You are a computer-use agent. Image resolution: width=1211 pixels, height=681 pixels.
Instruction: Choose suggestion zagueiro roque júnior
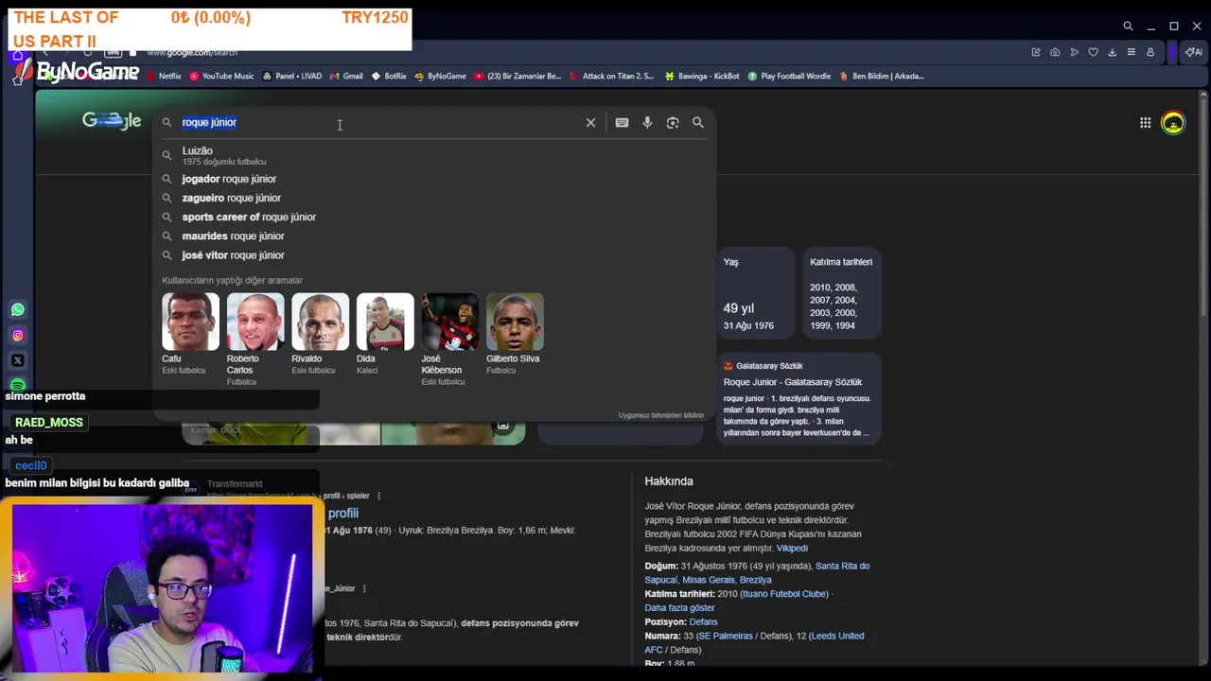[435, 198]
